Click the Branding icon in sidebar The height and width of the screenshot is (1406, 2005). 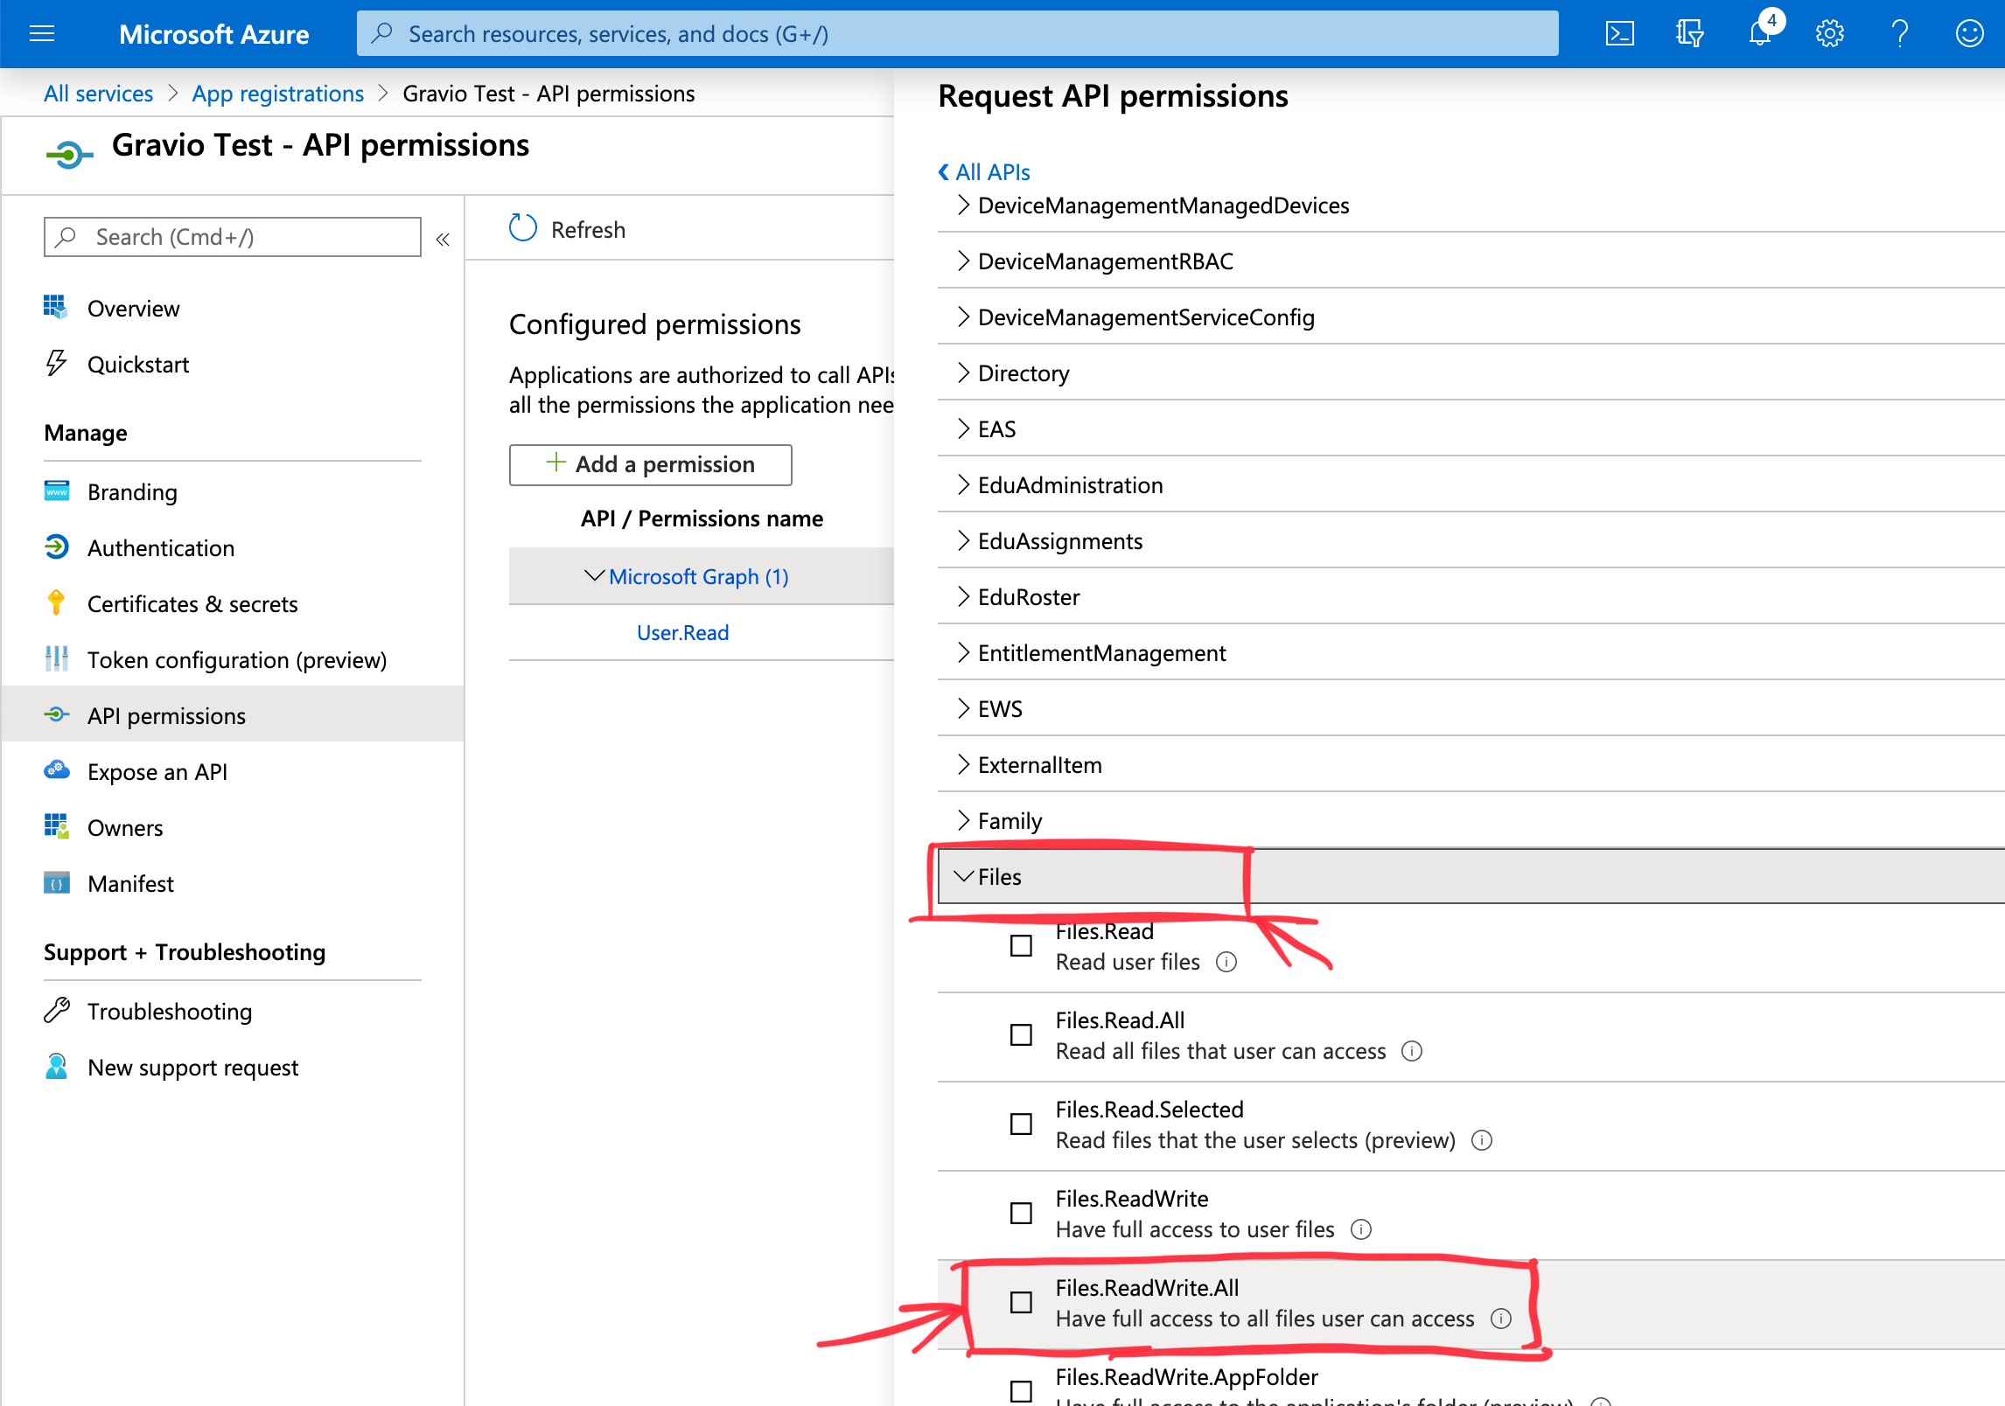[57, 491]
